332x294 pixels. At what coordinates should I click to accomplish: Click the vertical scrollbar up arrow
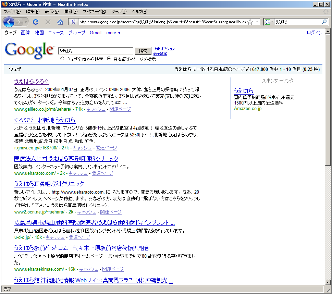point(328,32)
